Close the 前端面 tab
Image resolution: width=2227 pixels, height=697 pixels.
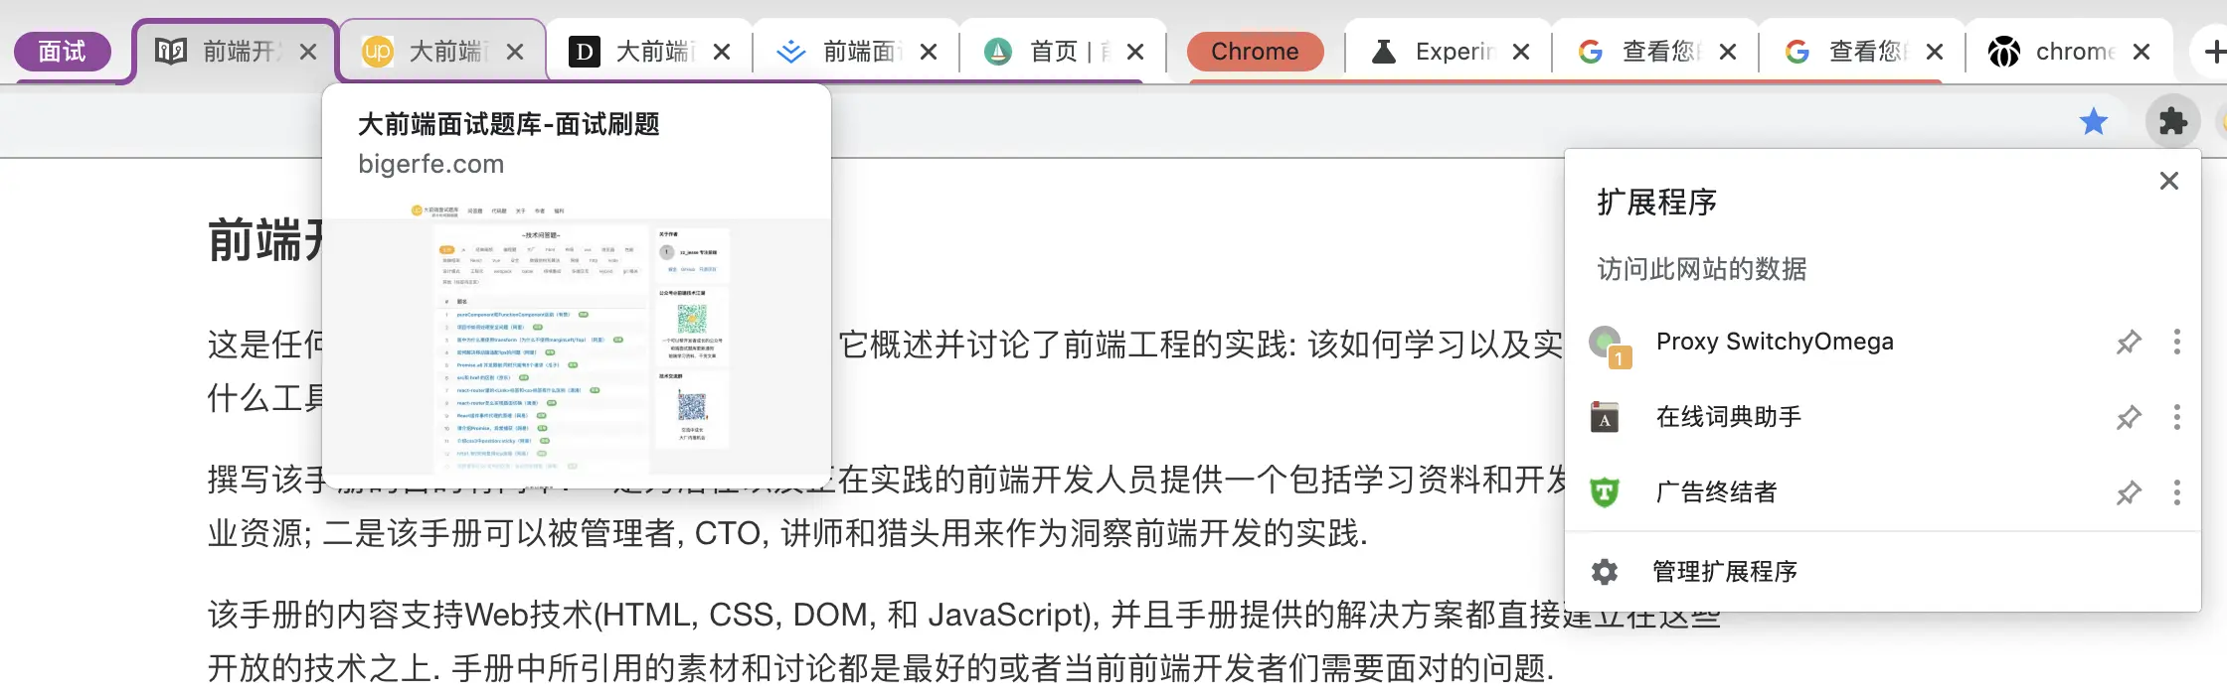pos(929,52)
